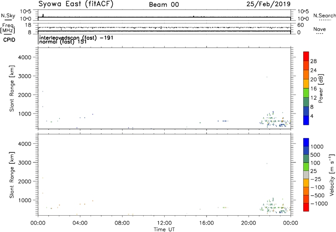
Task: Click the date '25/Feb/2019'
Action: (268, 4)
